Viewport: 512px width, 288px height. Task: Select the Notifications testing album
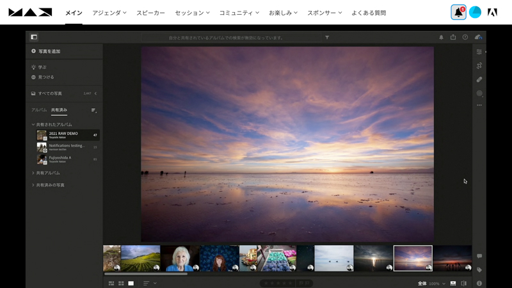(68, 147)
